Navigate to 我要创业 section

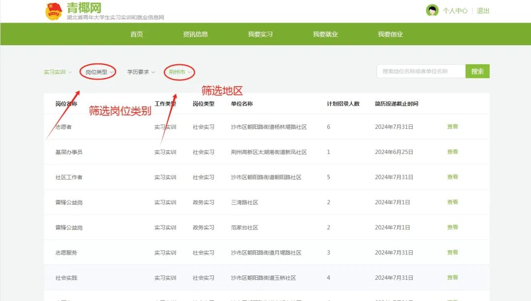(390, 34)
